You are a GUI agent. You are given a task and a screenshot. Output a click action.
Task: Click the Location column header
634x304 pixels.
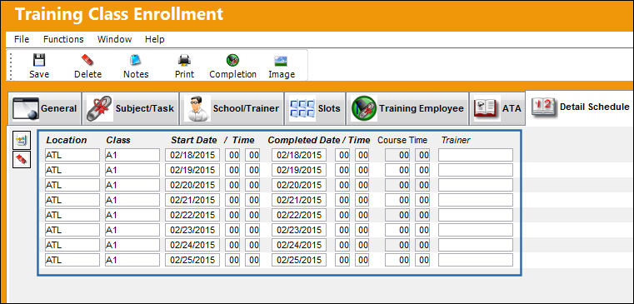pos(67,140)
